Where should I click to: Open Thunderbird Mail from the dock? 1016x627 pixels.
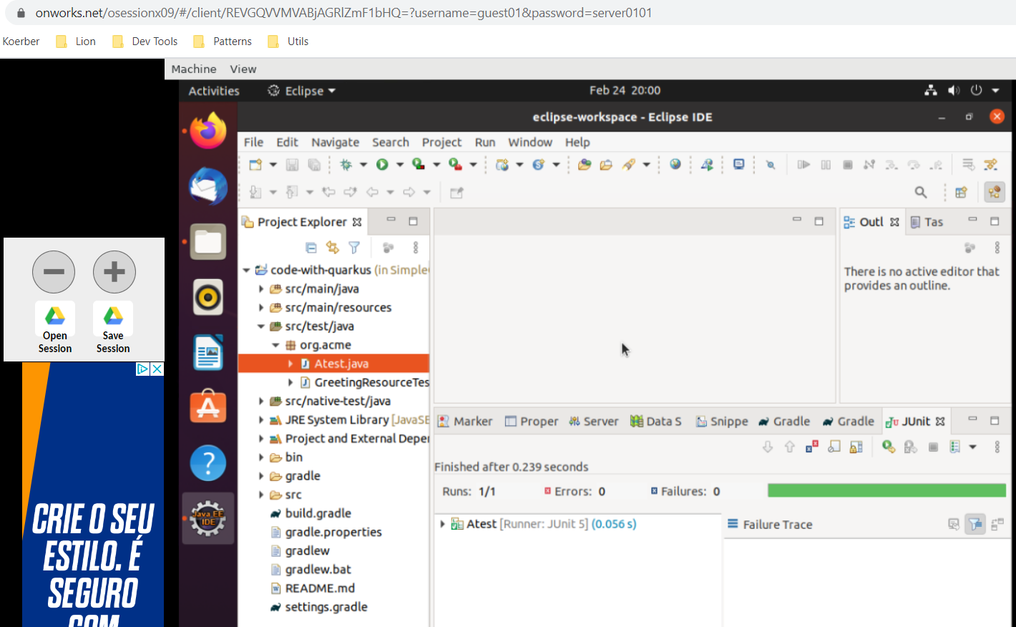point(208,186)
